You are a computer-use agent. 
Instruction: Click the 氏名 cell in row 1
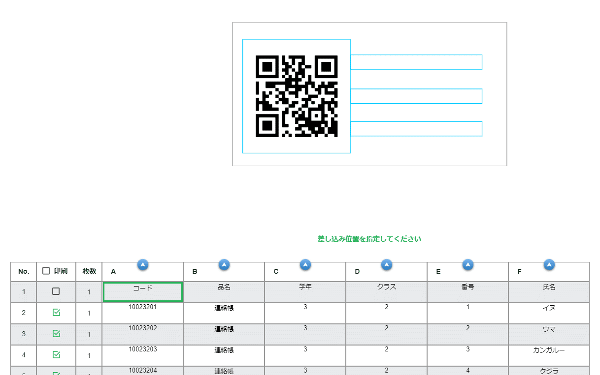pyautogui.click(x=549, y=292)
